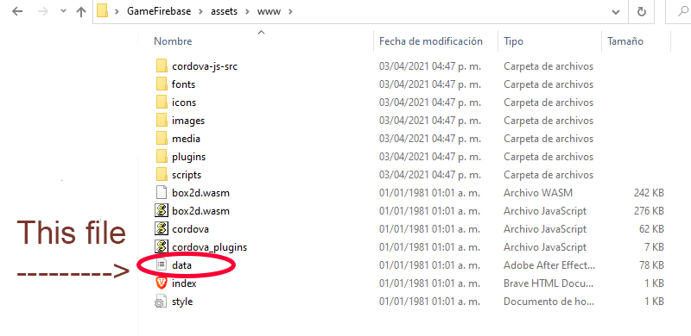The image size is (691, 336).
Task: Click the Documento de ho... type cell
Action: 549,302
